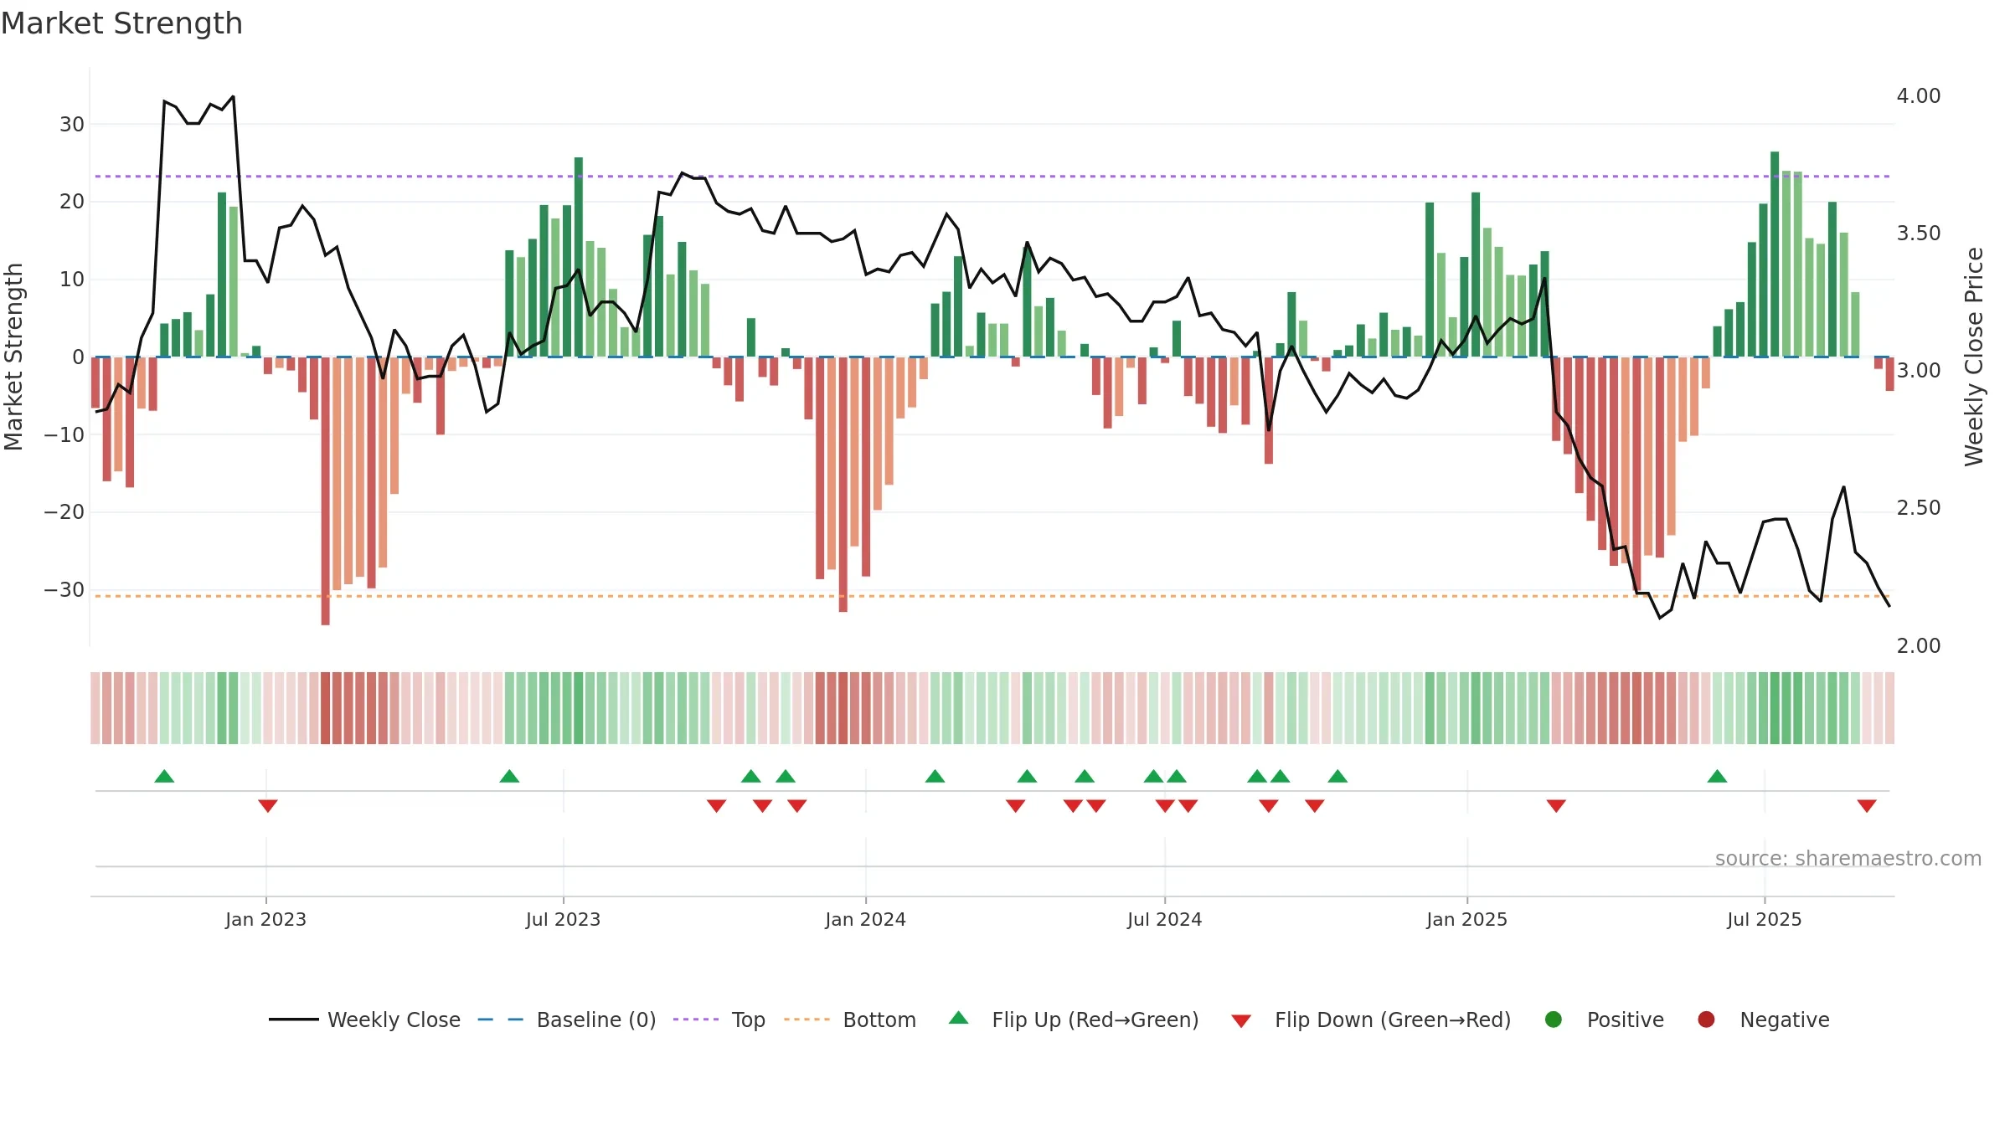Click the Jan 2025 axis label
Image resolution: width=2010 pixels, height=1130 pixels.
pos(1466,919)
